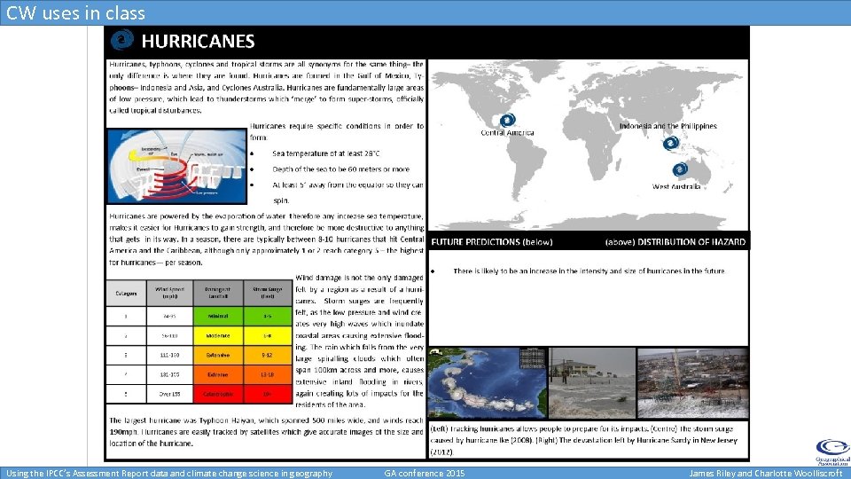Select the hurricane marker over West Australia
This screenshot has width=851, height=479.
[x=680, y=170]
